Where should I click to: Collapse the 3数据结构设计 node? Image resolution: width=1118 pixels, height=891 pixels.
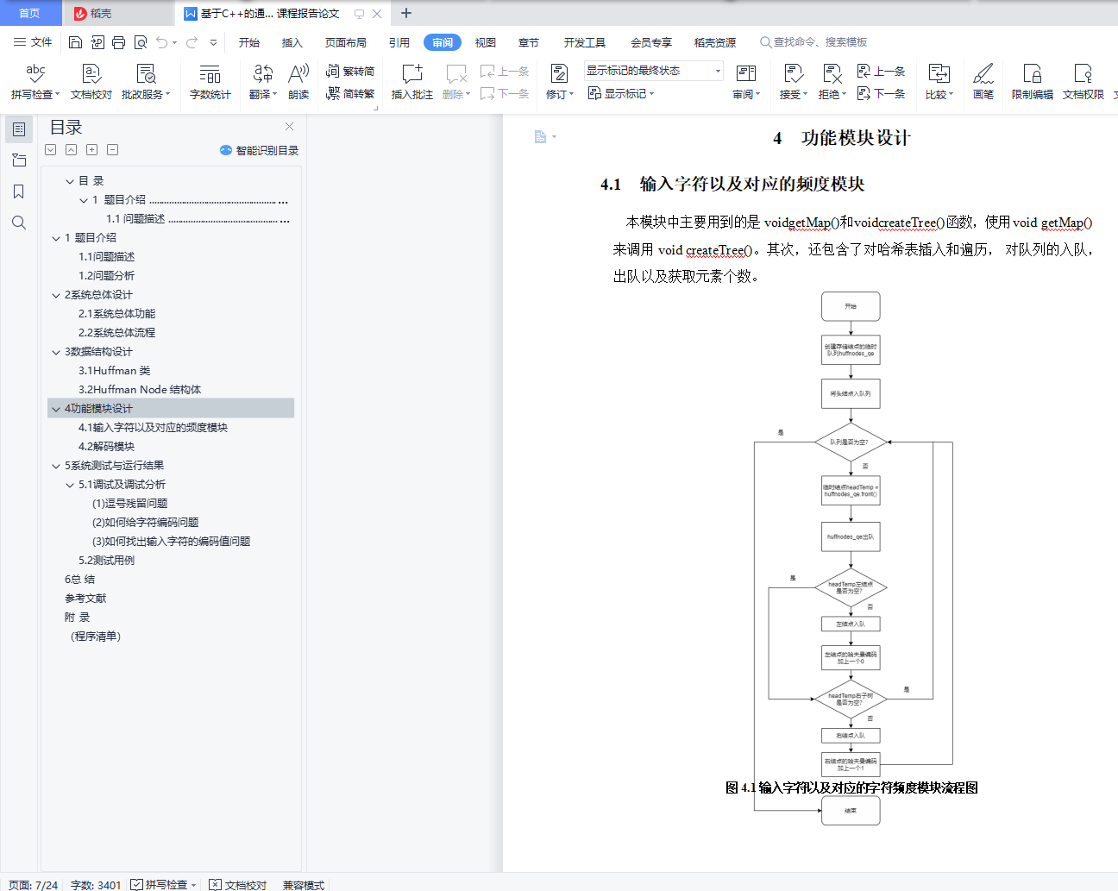(57, 352)
